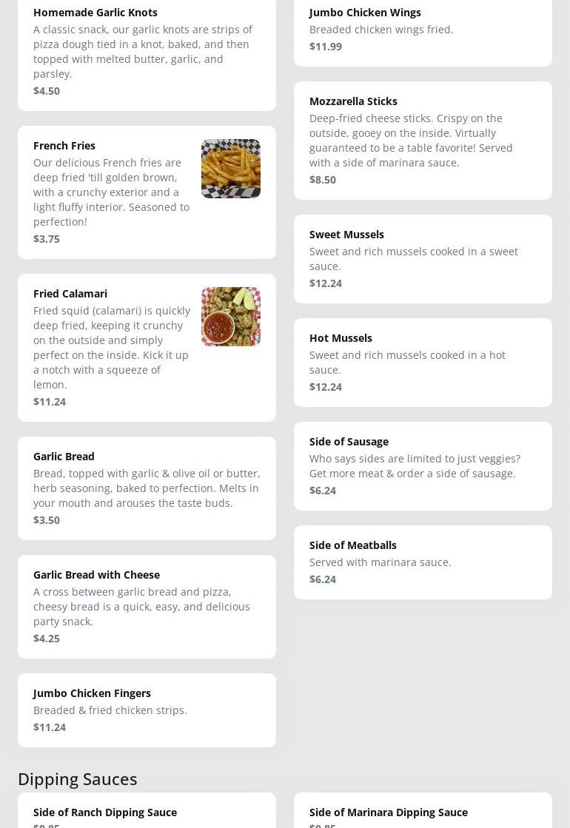This screenshot has height=828, width=570.
Task: Select the Jumbo Chicken Wings item
Action: click(423, 30)
